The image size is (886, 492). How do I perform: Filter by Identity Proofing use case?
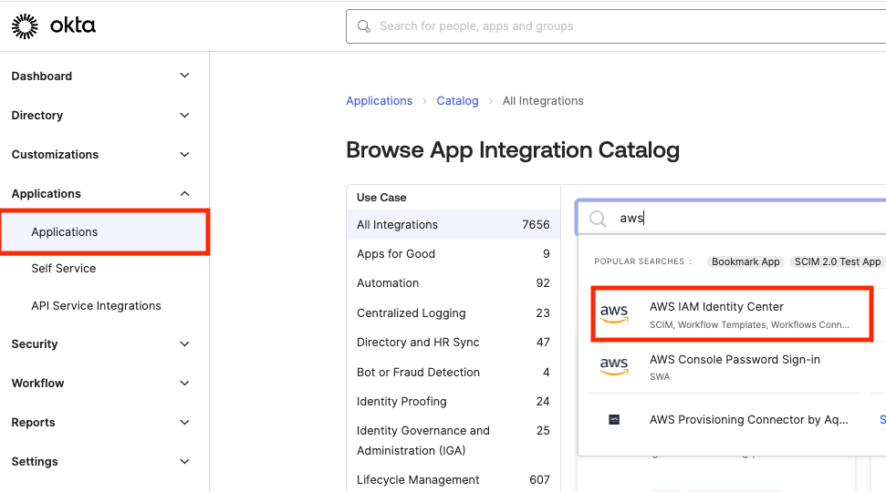(453, 402)
